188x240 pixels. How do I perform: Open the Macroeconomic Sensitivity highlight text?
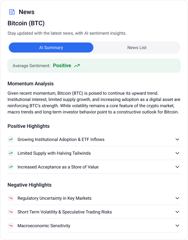[x=44, y=226]
